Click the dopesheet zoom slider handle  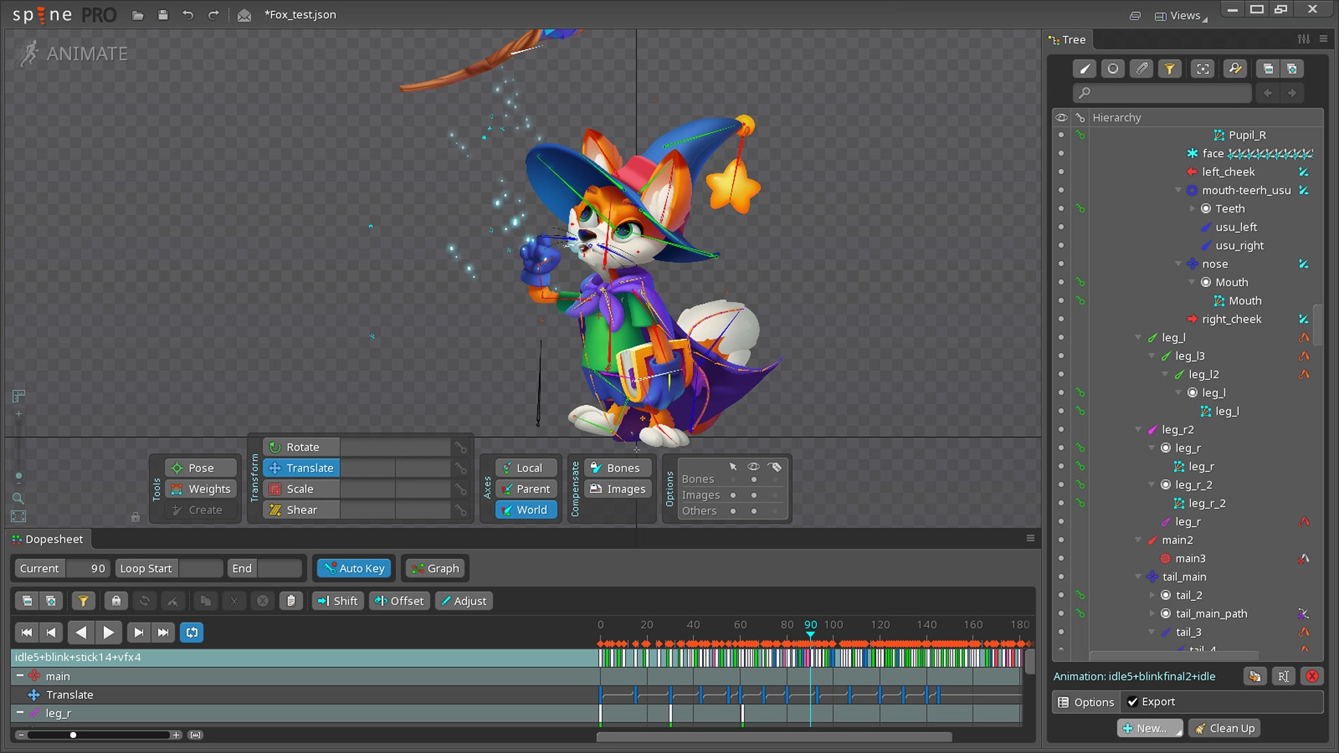point(73,735)
